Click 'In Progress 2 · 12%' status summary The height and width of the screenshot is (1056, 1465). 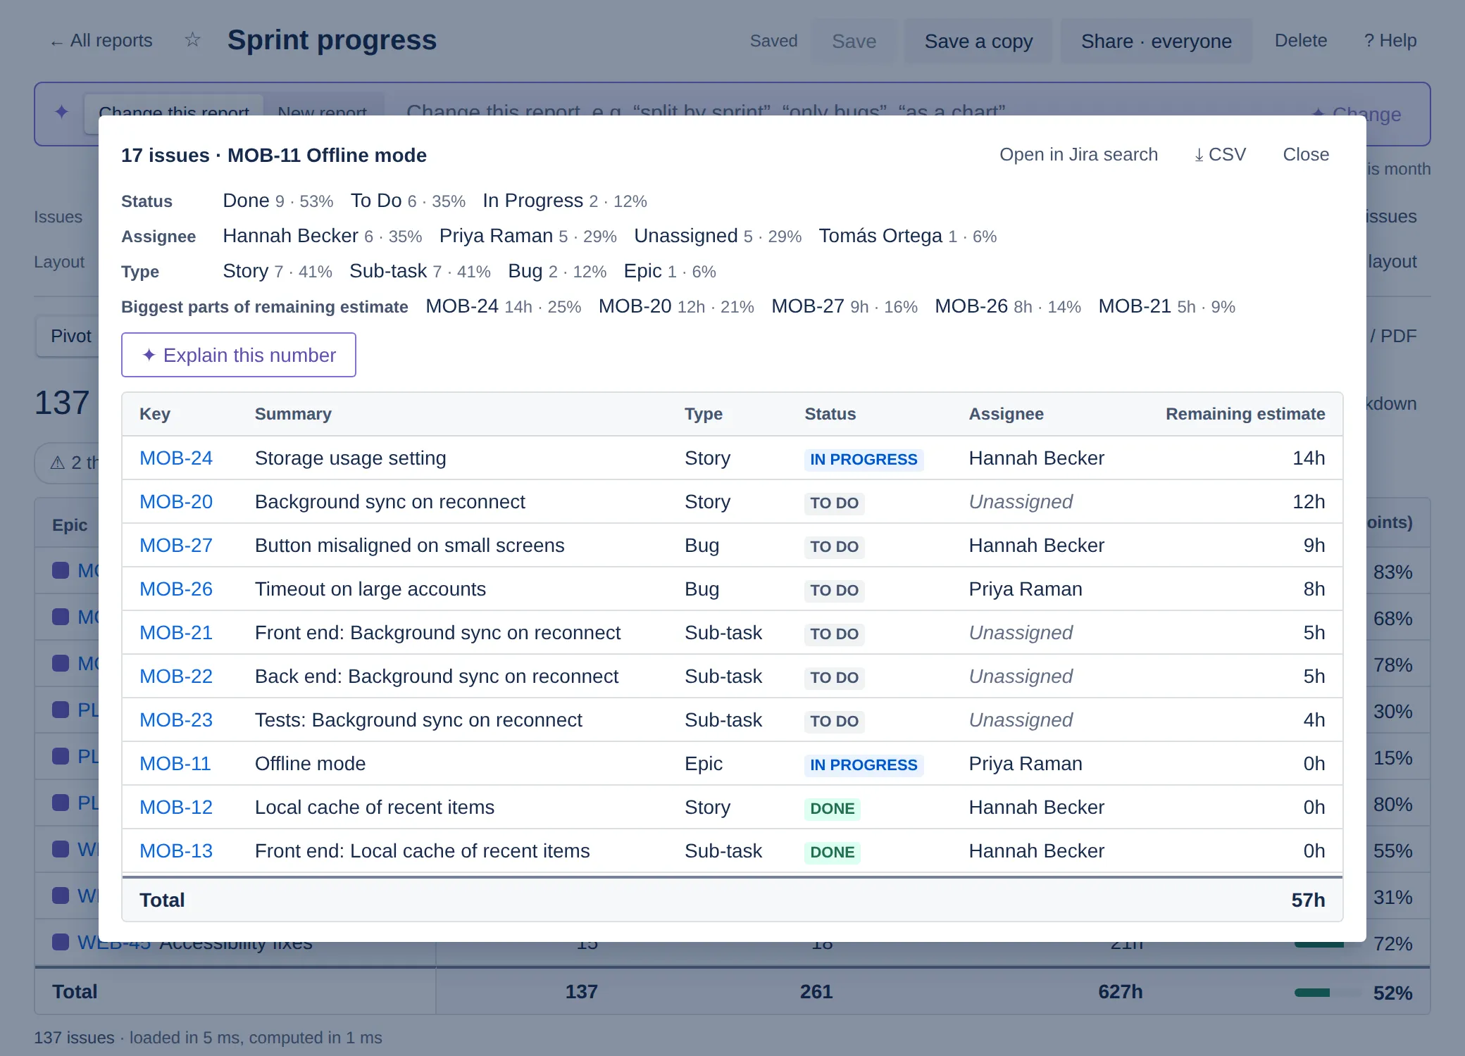tap(565, 201)
